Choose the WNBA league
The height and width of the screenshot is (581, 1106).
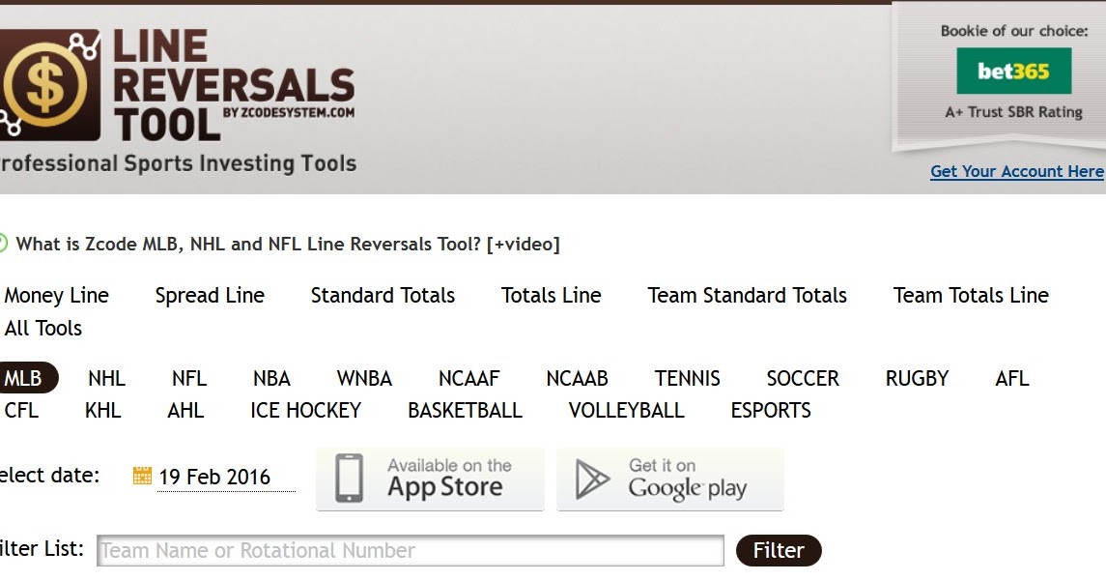click(364, 378)
